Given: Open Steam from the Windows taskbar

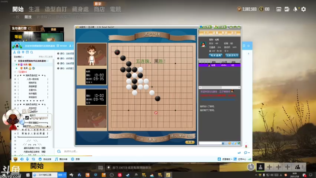Looking at the screenshot, I should tap(128, 175).
